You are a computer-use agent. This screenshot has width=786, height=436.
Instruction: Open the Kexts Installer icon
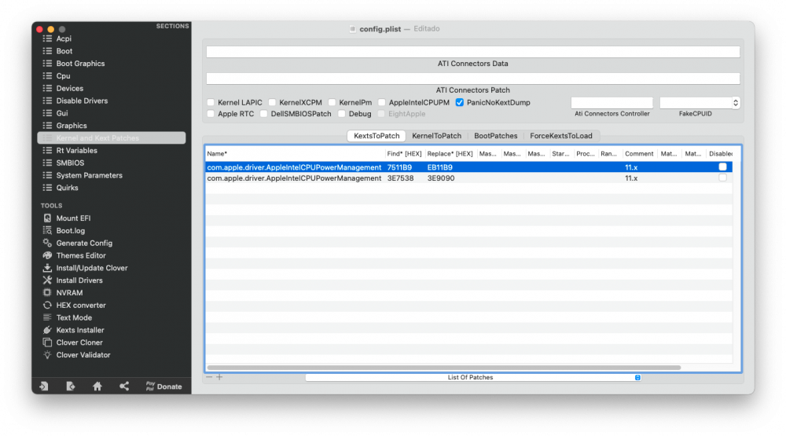click(x=47, y=330)
